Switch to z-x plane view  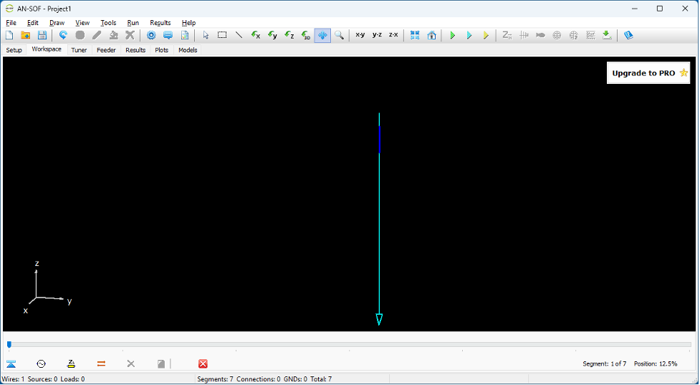(393, 35)
